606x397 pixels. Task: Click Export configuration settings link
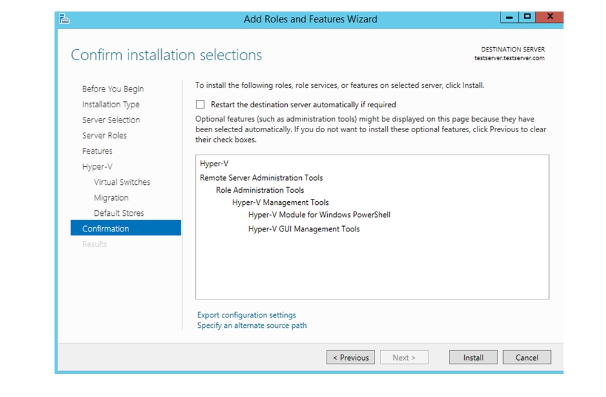point(247,315)
